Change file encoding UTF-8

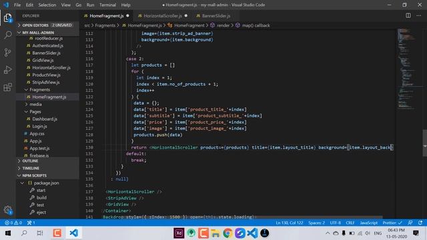335,223
